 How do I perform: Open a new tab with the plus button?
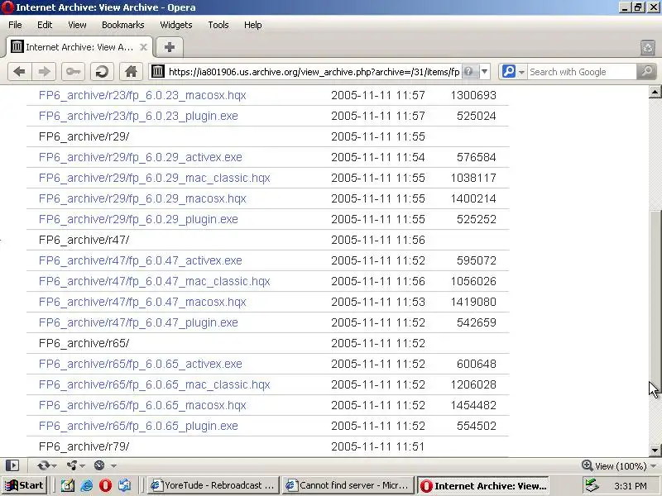click(x=170, y=47)
